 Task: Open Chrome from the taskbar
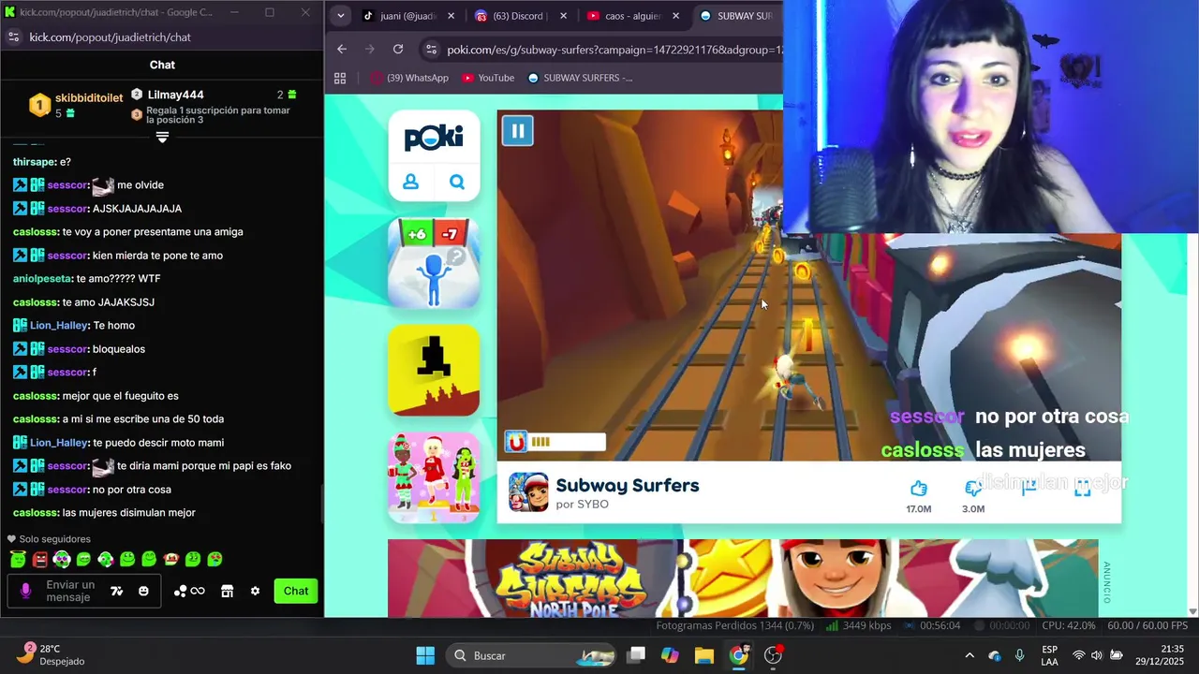739,655
